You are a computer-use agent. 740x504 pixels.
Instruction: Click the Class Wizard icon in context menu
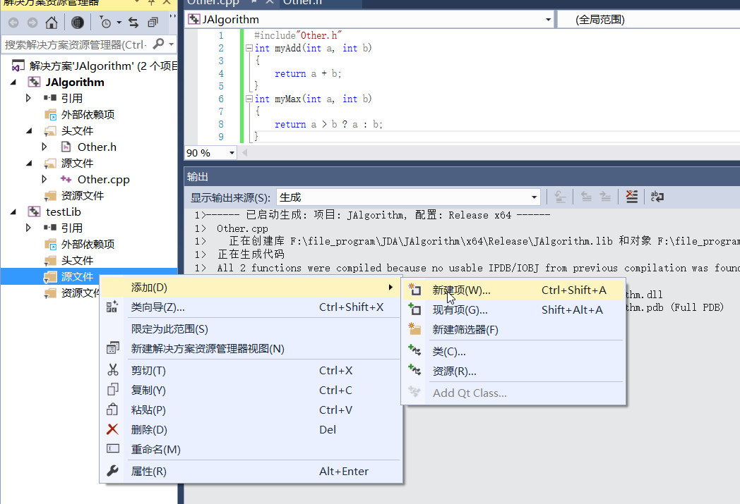112,307
